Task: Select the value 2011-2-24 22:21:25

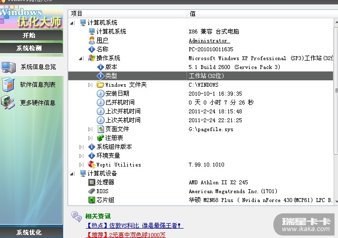Action: coord(215,120)
